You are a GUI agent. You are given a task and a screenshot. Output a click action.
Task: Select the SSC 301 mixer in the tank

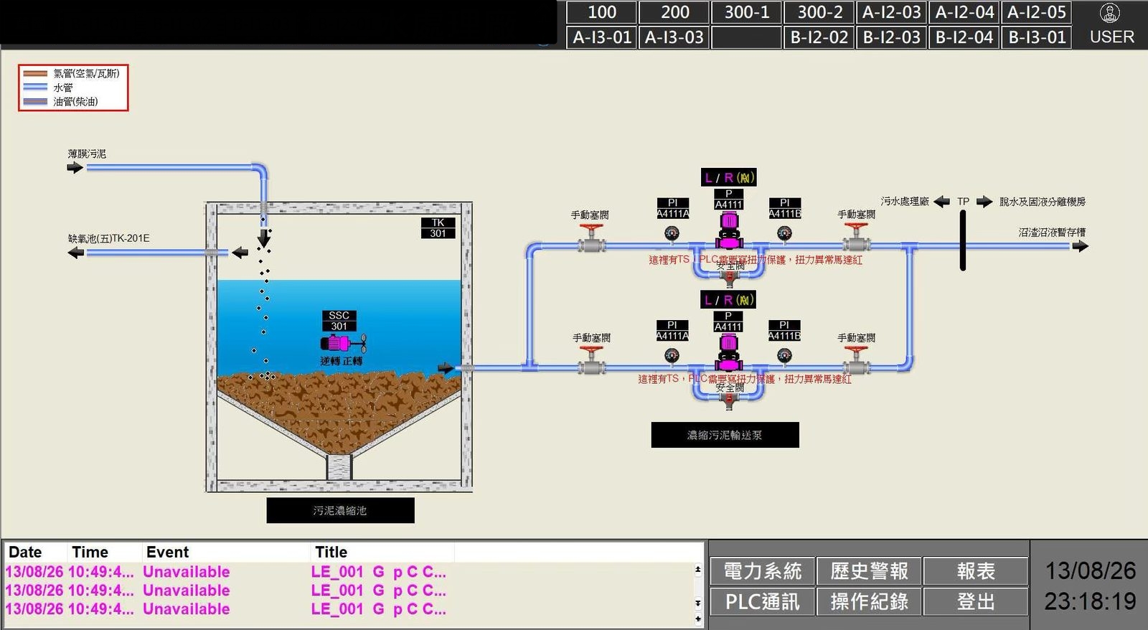click(x=343, y=343)
